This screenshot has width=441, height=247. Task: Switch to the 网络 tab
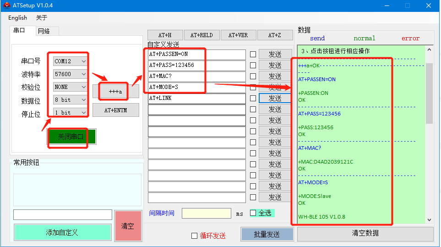tap(44, 31)
